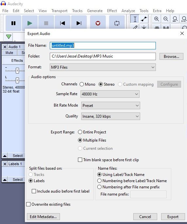
Task: Click Select button under Labels 1 track
Action: coord(16,180)
